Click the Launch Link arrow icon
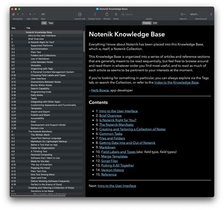224x210 pixels. pos(80,14)
